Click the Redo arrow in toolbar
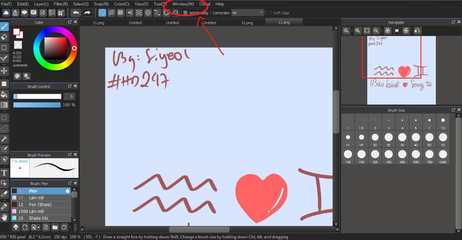 (87, 13)
